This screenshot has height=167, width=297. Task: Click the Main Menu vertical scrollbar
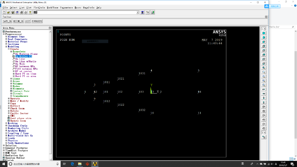50,96
